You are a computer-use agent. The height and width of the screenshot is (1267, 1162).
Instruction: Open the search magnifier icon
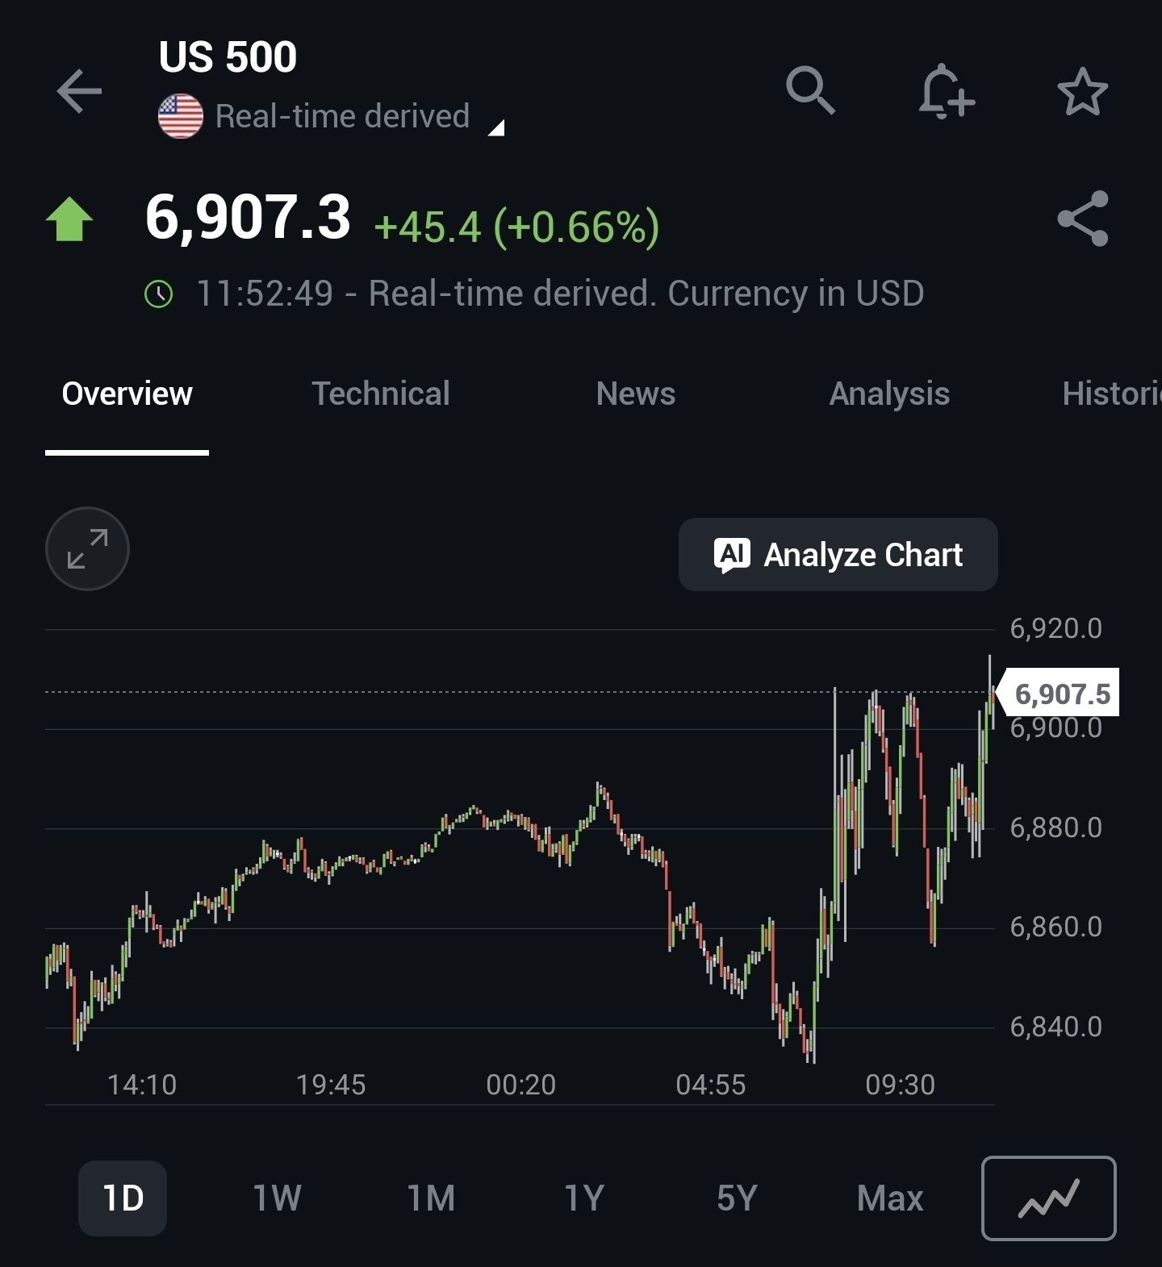(x=810, y=90)
